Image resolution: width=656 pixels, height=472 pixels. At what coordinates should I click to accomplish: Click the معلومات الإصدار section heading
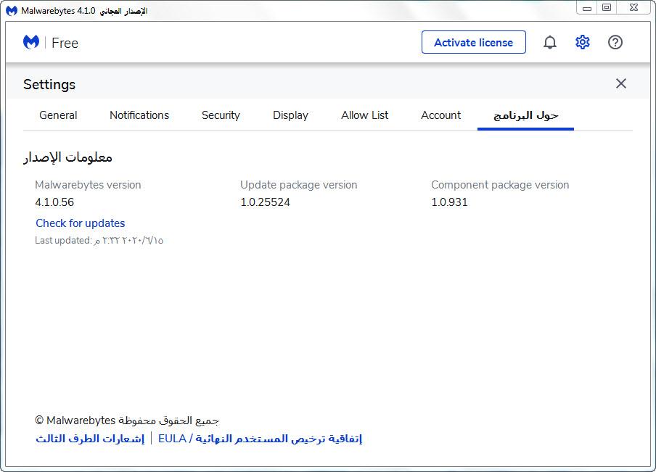point(67,157)
